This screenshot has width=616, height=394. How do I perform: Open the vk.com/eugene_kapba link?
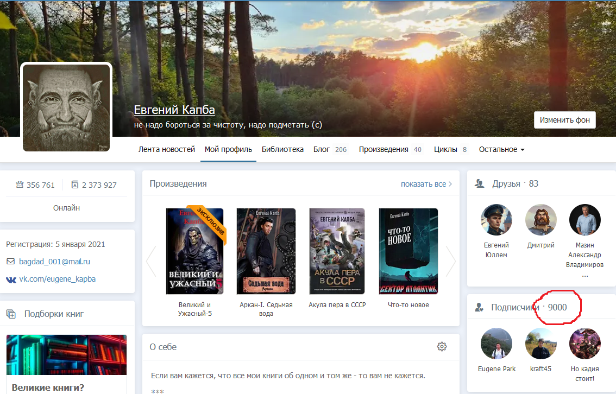tap(57, 279)
